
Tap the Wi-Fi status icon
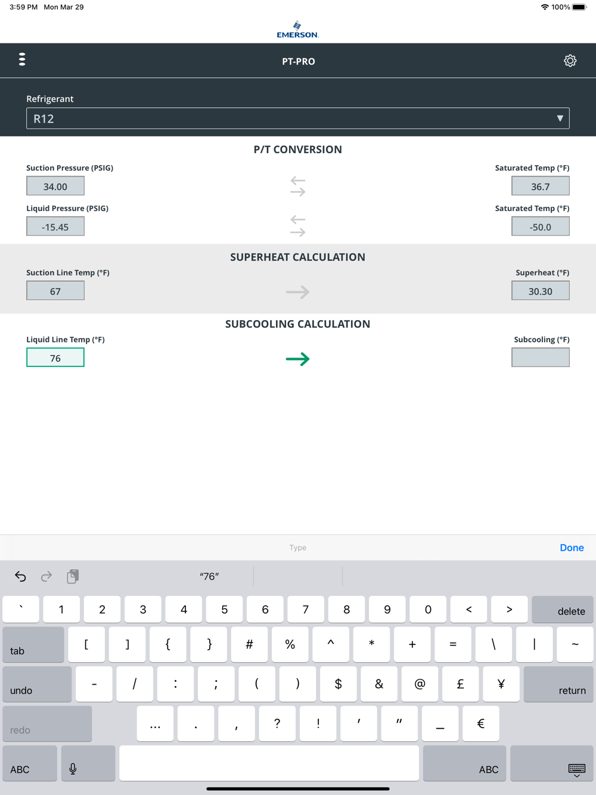(545, 7)
